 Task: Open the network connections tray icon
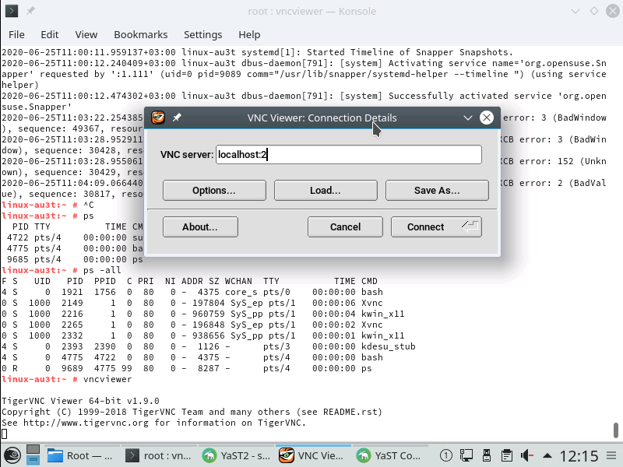[x=466, y=455]
